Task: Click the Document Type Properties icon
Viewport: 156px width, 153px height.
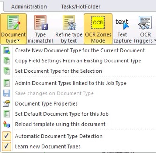Action: click(6, 103)
